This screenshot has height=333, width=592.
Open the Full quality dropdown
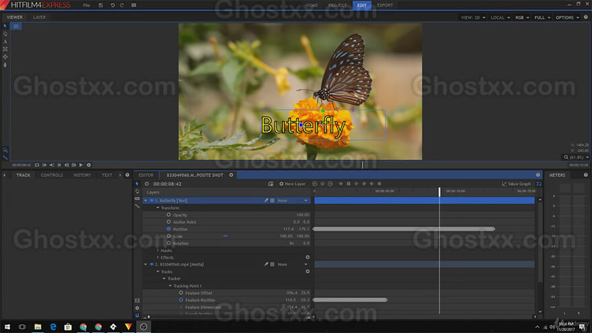pyautogui.click(x=542, y=17)
